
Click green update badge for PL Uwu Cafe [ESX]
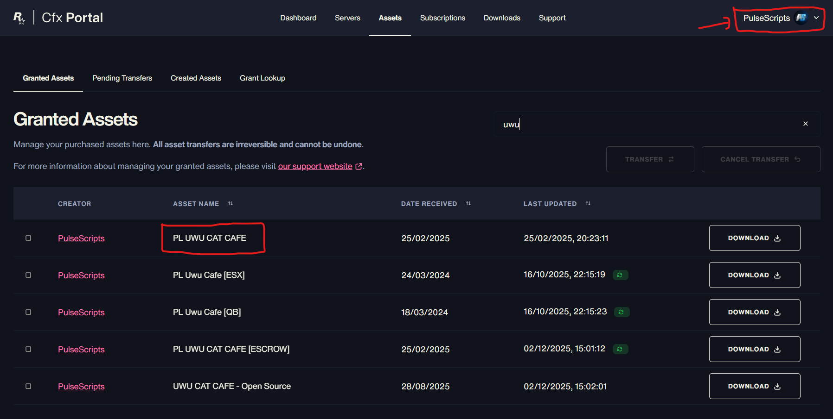point(620,275)
